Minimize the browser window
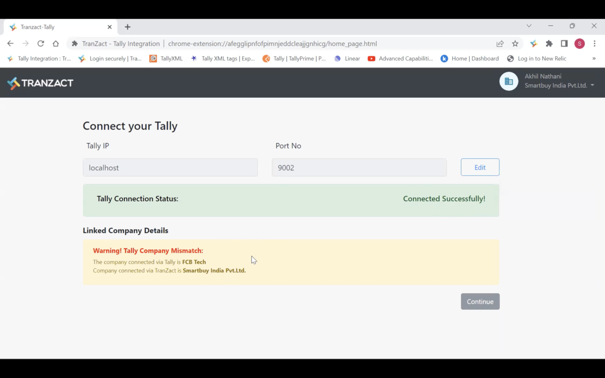The height and width of the screenshot is (378, 605). click(x=551, y=26)
